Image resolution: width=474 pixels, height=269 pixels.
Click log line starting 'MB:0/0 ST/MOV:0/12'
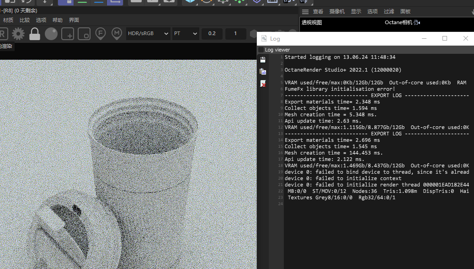(x=378, y=191)
